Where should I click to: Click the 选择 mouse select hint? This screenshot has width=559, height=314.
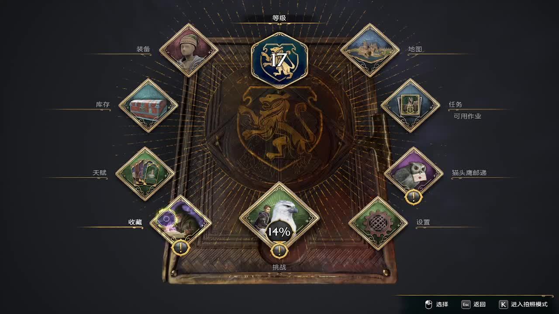[x=437, y=304]
